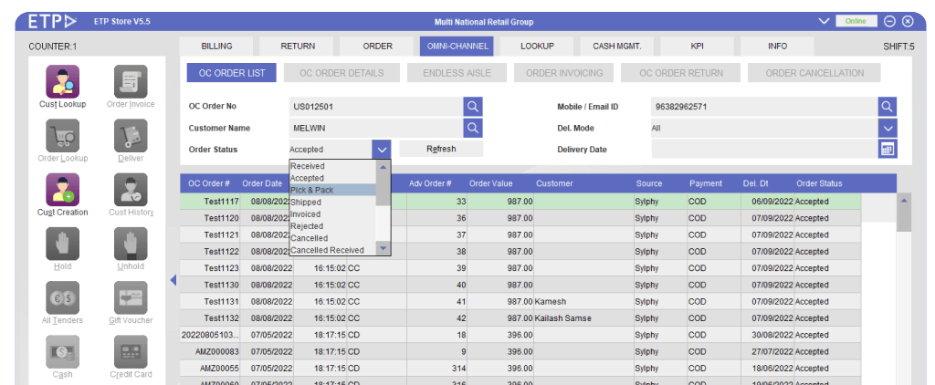Click the OC ORDER LIST button
This screenshot has width=935, height=385.
(x=232, y=73)
